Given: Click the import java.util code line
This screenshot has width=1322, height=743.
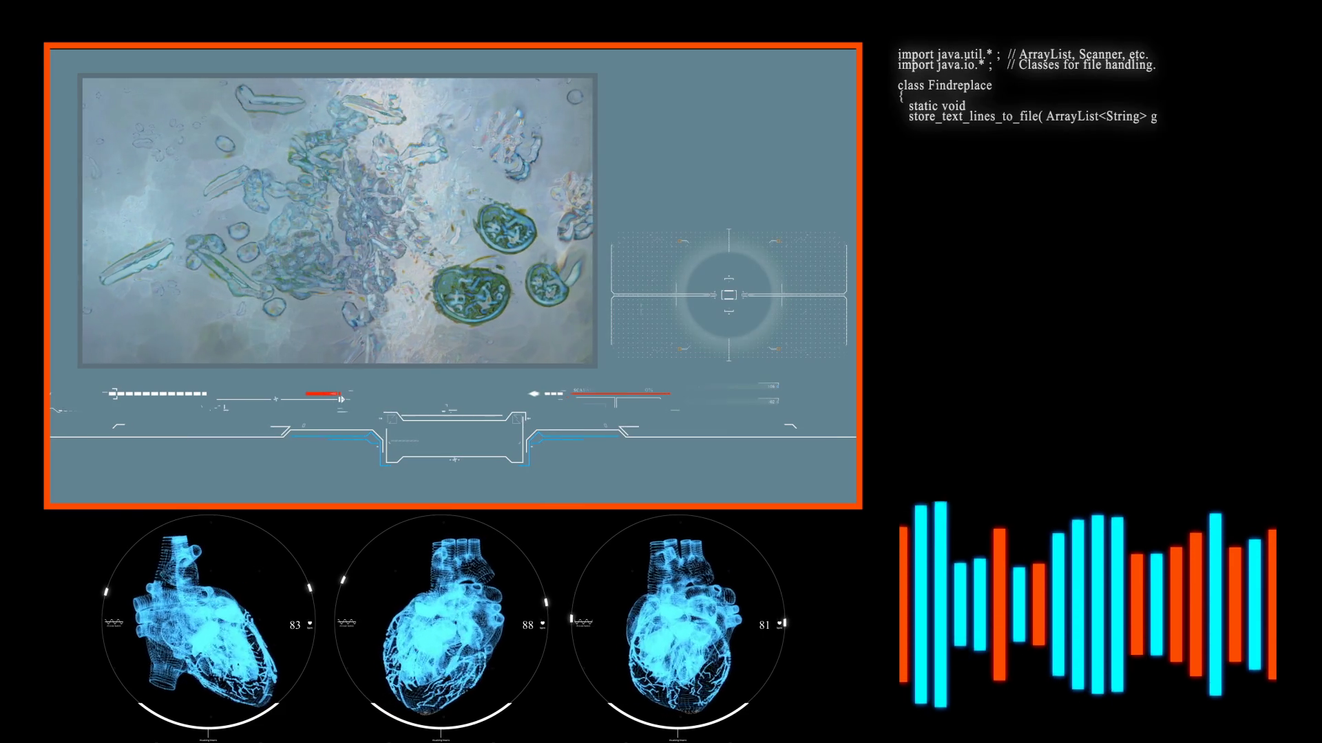Looking at the screenshot, I should 1022,54.
